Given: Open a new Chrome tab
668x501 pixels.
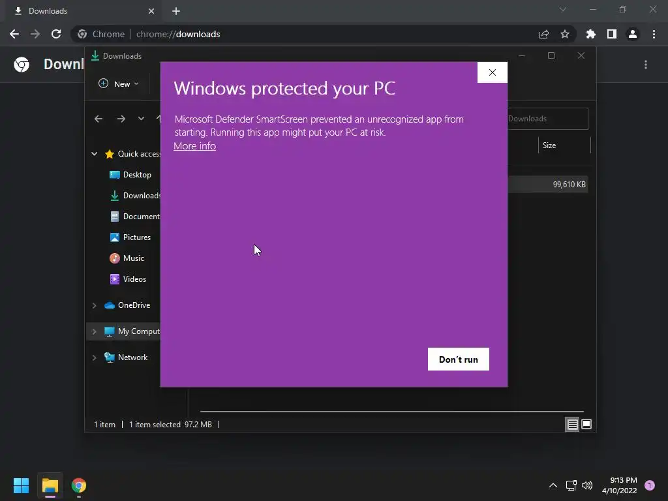Looking at the screenshot, I should [x=176, y=11].
